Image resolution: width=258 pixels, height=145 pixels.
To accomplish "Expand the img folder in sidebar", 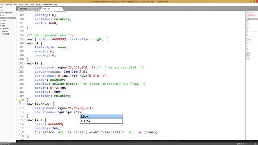I will pyautogui.click(x=1, y=23).
